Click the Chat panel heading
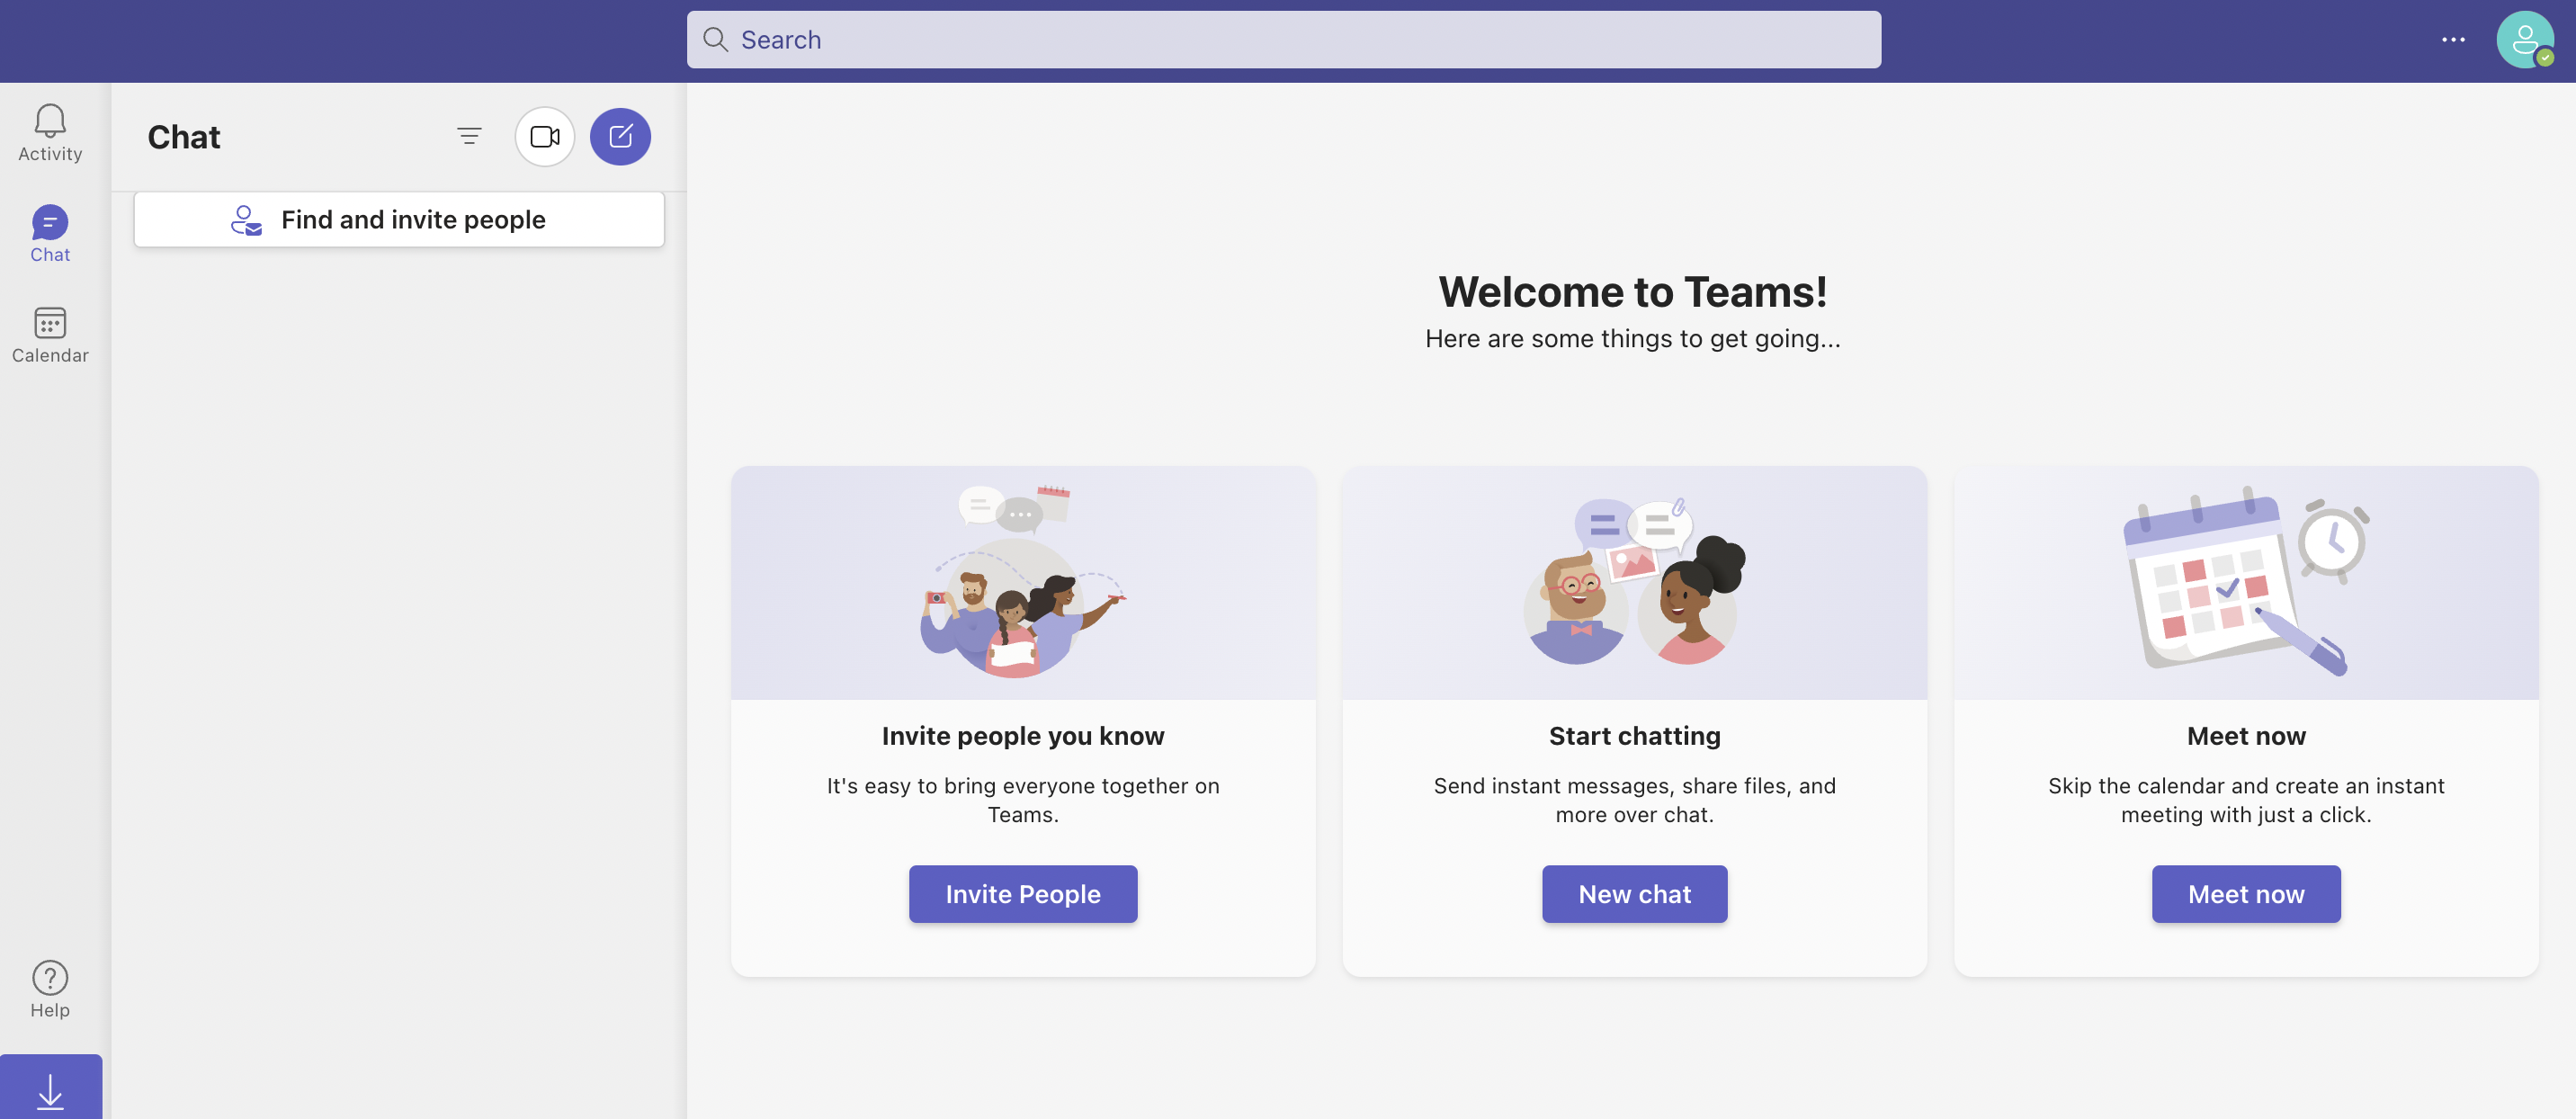 tap(184, 137)
